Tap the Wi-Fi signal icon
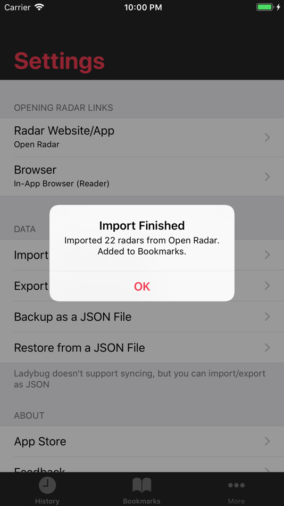284x506 pixels. point(39,7)
